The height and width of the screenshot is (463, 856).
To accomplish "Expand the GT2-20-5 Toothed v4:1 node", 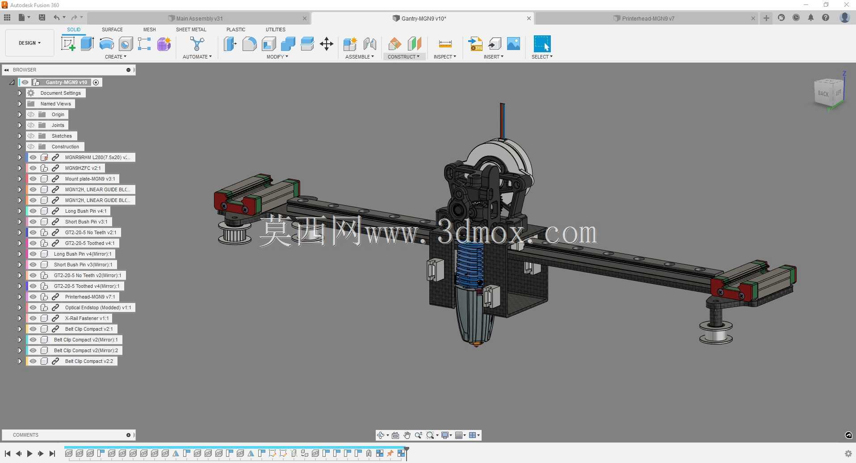I will [20, 243].
